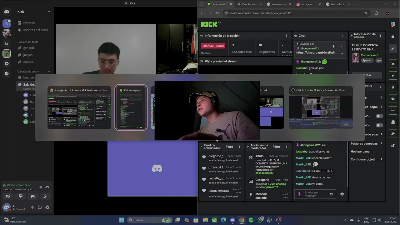This screenshot has height=225, width=400.
Task: Share your screen in Discord voice panel
Action: (x=20, y=196)
